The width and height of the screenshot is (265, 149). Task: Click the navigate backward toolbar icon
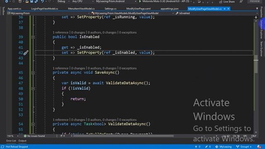click(7, 1)
